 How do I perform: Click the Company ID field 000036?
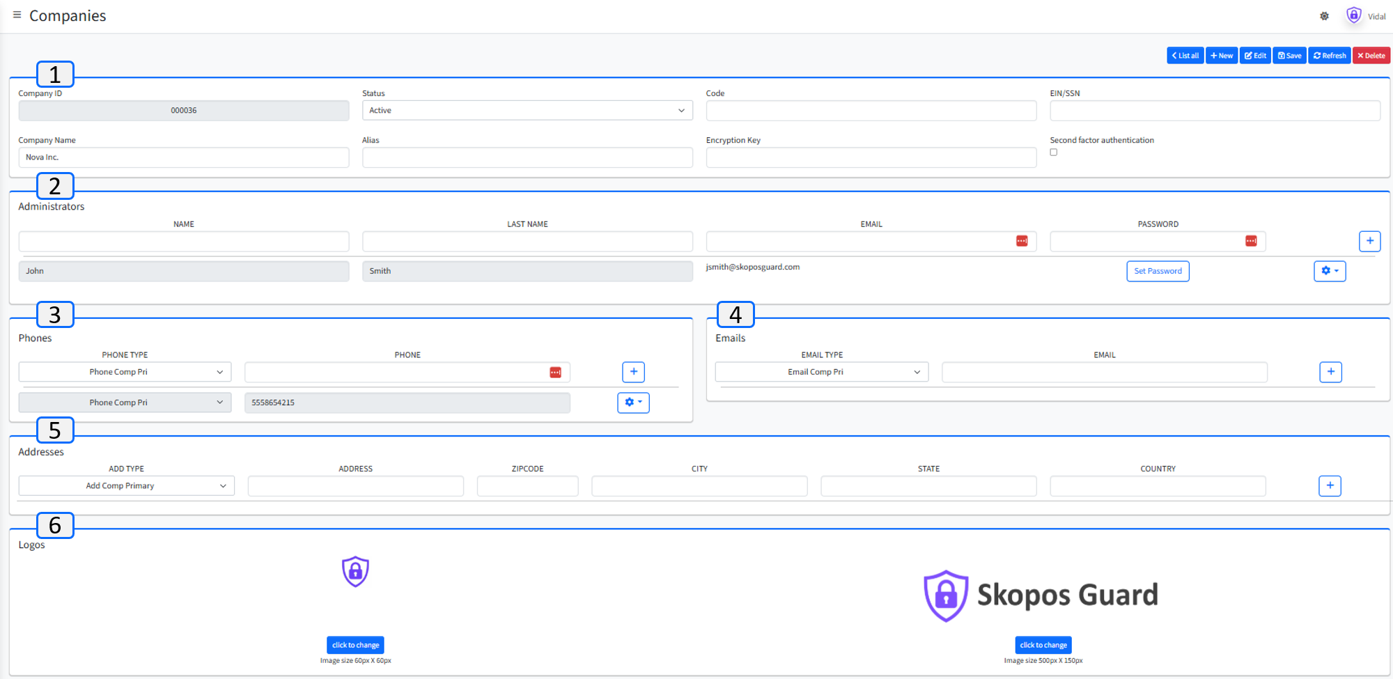184,111
